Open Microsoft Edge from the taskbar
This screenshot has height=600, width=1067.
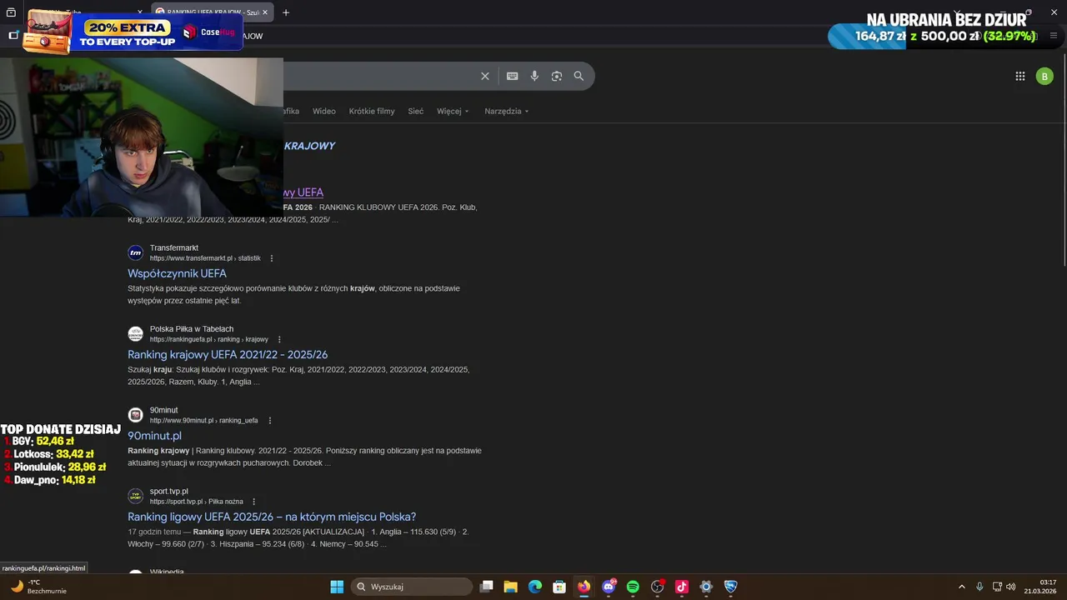535,587
